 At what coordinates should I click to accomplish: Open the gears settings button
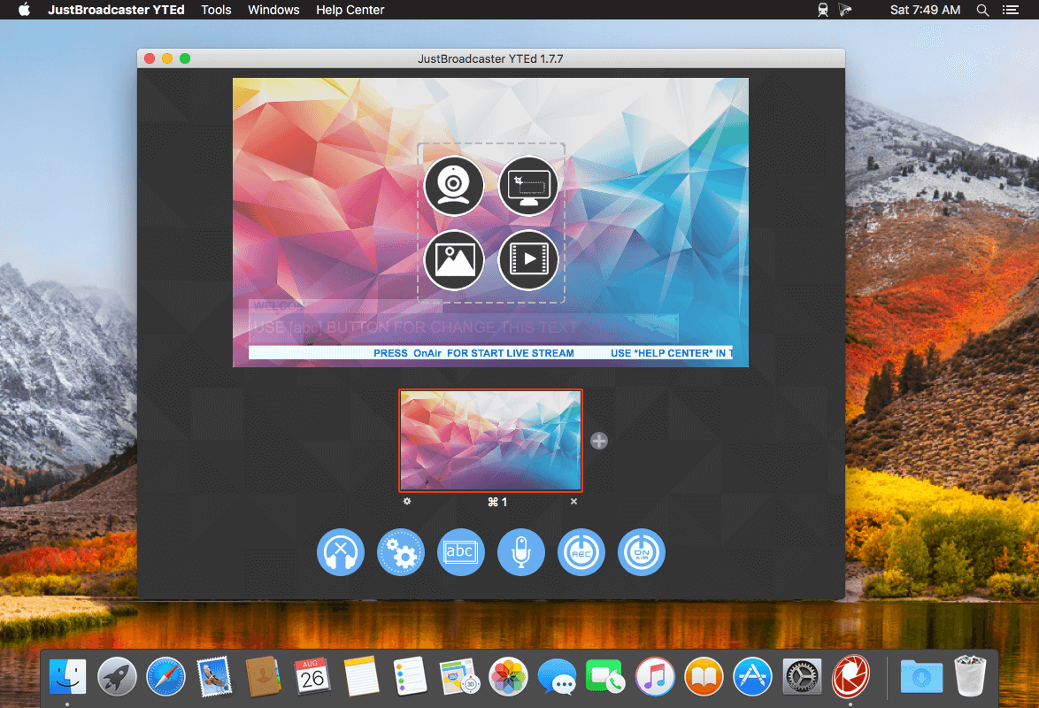(401, 552)
